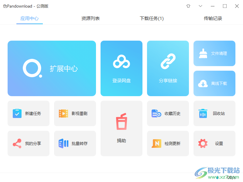Screen dimensions: 243x182
Task: Open the 分享链接 share link tool
Action: click(x=168, y=68)
